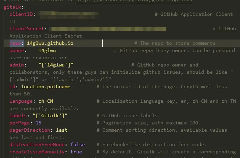Place cursor in 14glwu.github.io value
This screenshot has height=158, width=240.
click(50, 43)
